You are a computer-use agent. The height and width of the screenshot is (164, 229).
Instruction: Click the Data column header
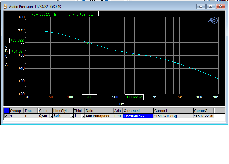pyautogui.click(x=99, y=111)
